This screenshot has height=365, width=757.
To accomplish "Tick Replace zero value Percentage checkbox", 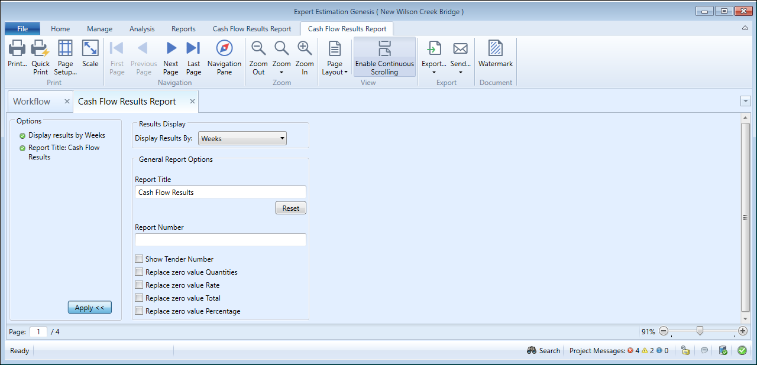I will pos(139,311).
